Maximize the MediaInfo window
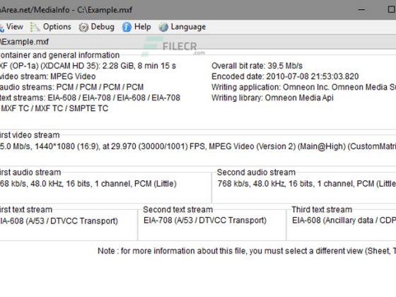The width and height of the screenshot is (396, 297). (392, 10)
